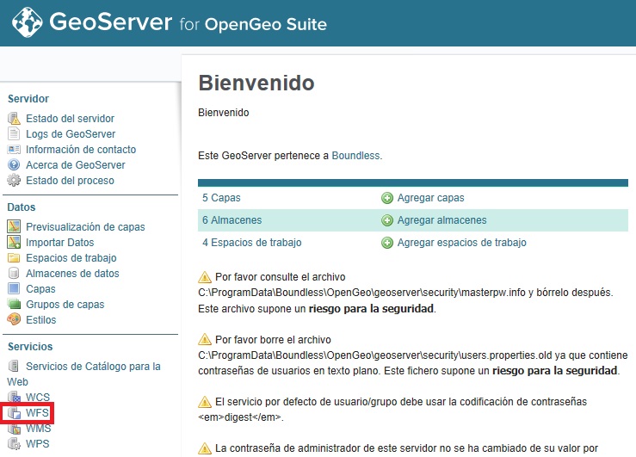Click the GeoServer for OpenGeo Suite banner text
This screenshot has width=636, height=457.
188,22
